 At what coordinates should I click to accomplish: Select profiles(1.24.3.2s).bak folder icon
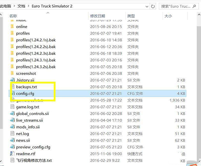click(x=12, y=67)
